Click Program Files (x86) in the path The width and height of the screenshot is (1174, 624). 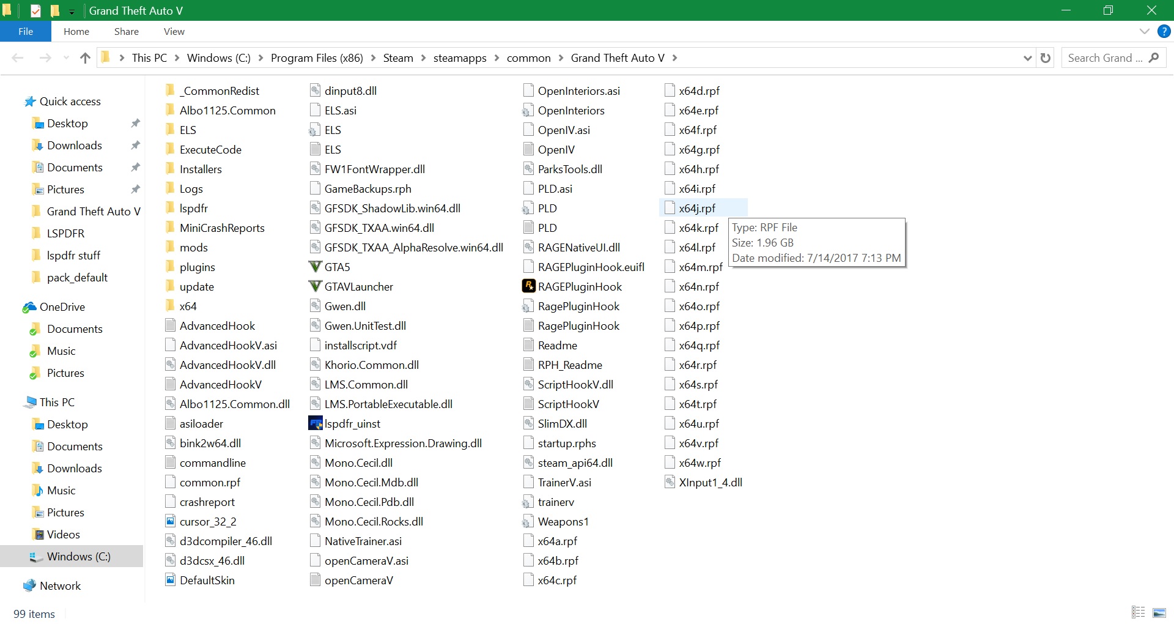click(x=317, y=58)
